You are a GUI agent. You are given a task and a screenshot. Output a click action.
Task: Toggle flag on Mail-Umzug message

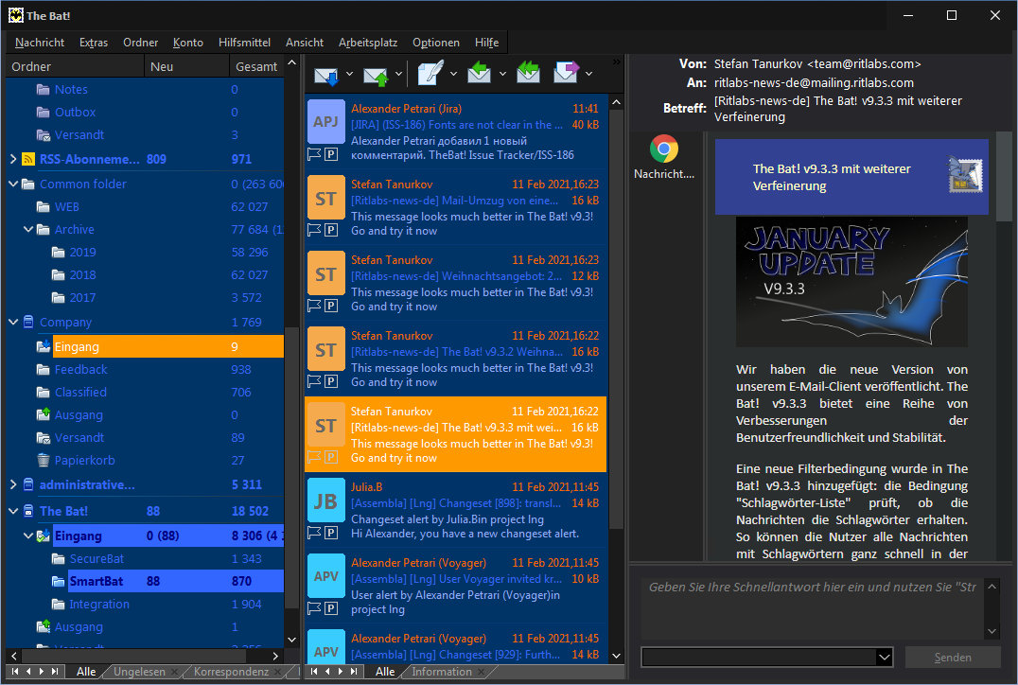pyautogui.click(x=314, y=230)
